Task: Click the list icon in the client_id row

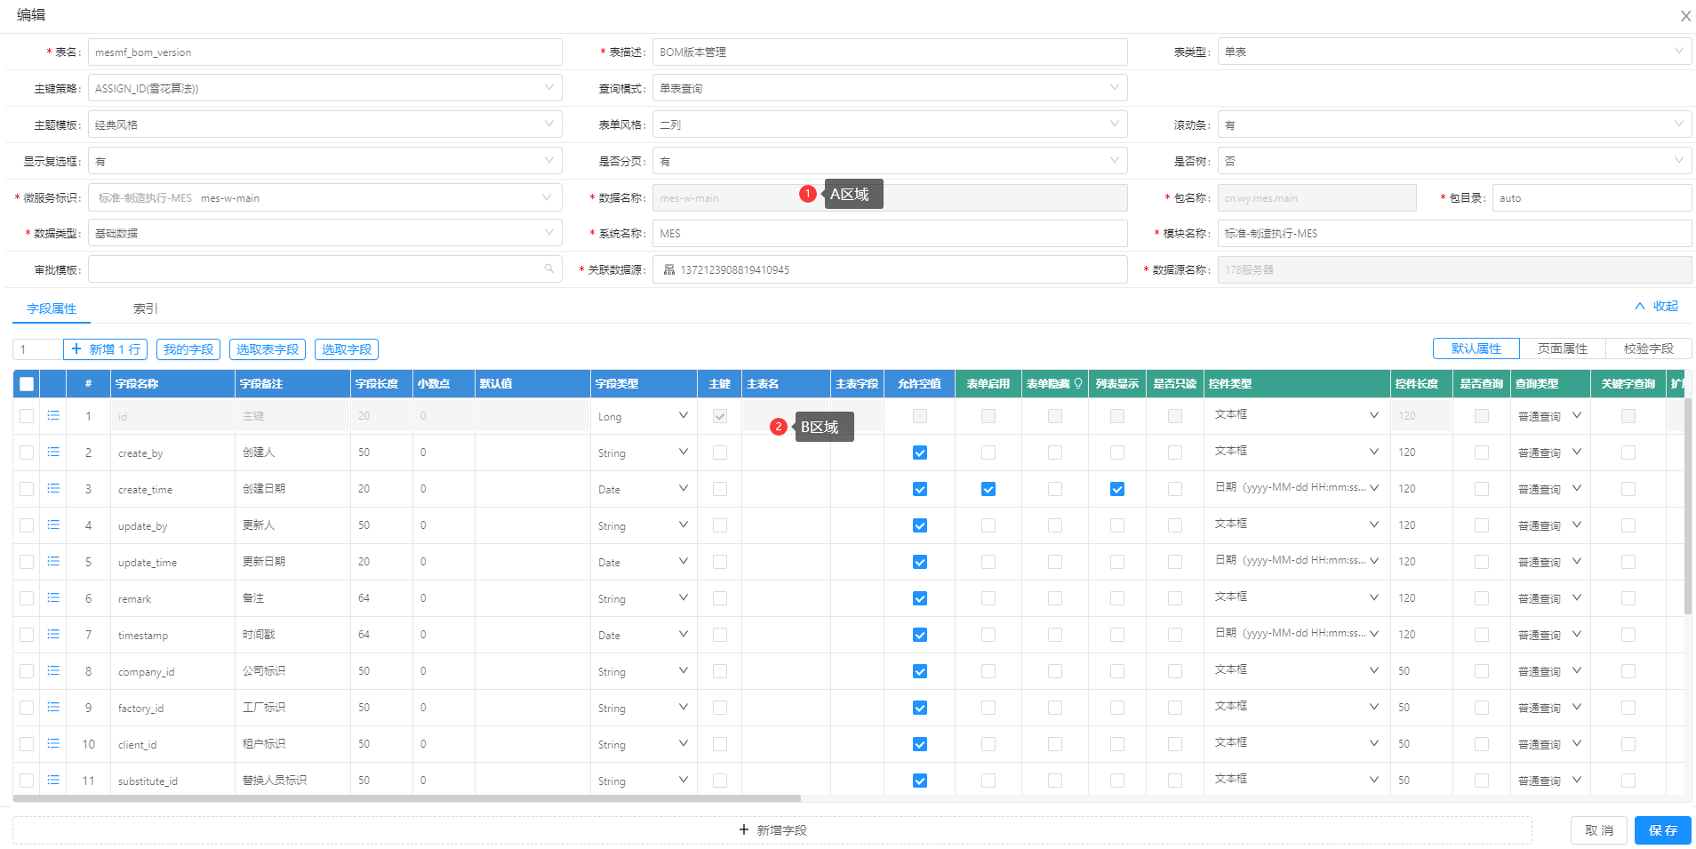Action: pyautogui.click(x=53, y=743)
